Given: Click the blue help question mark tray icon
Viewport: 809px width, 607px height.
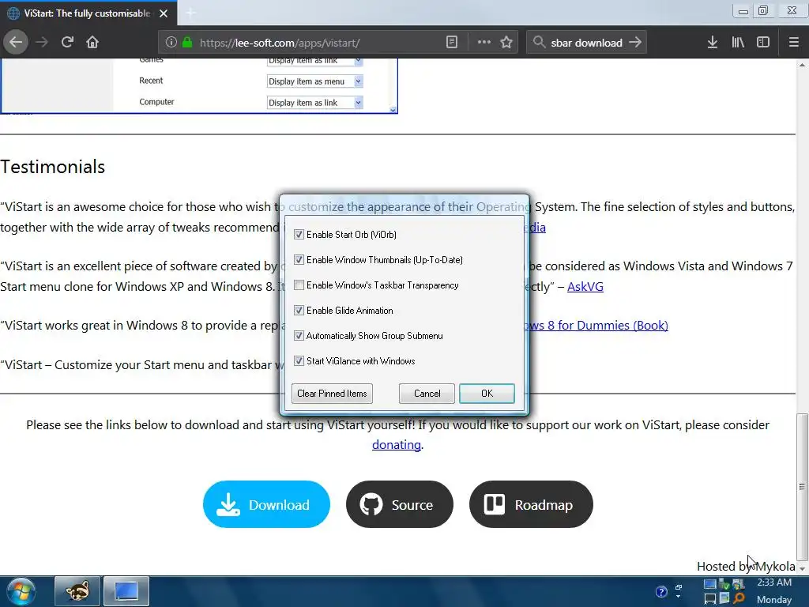Looking at the screenshot, I should [x=661, y=592].
